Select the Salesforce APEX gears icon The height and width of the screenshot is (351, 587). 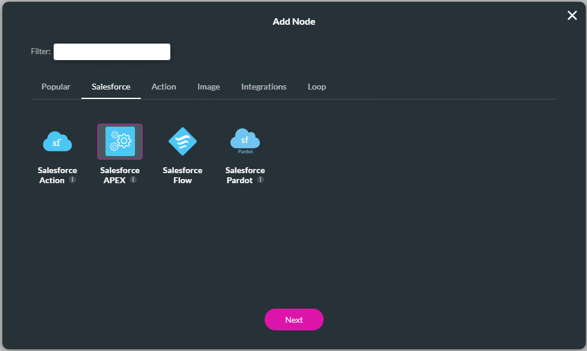(120, 141)
